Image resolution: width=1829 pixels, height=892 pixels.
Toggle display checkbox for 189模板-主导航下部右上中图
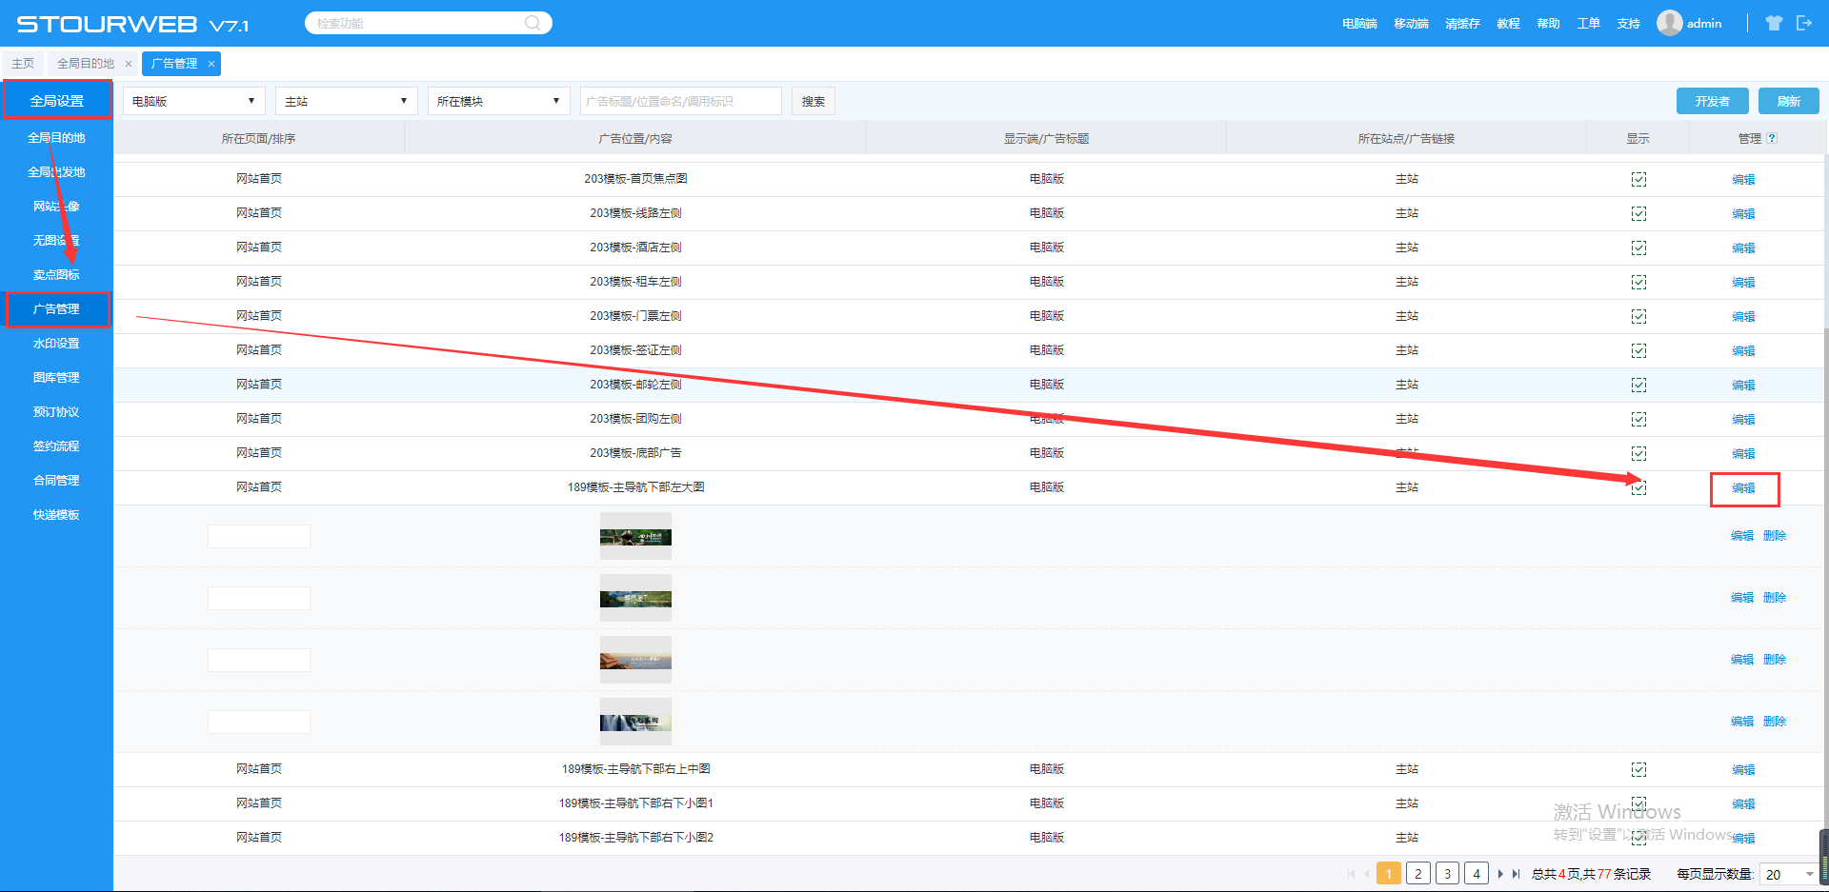1638,769
